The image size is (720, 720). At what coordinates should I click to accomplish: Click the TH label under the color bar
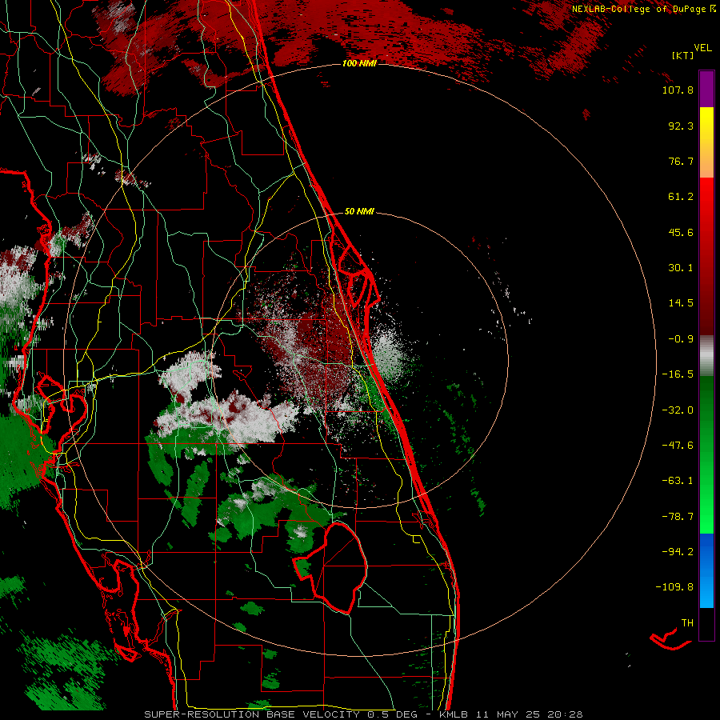click(x=687, y=623)
